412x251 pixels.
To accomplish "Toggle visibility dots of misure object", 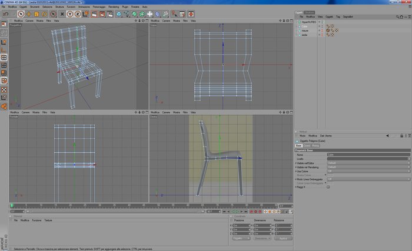I will pyautogui.click(x=323, y=31).
